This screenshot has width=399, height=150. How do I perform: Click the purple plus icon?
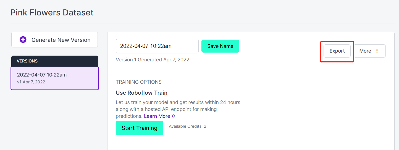click(x=23, y=40)
